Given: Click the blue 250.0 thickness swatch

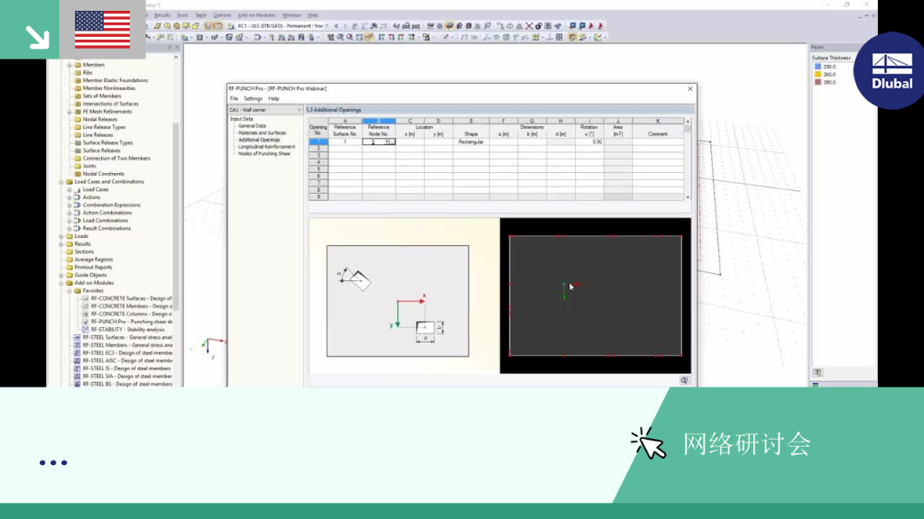Looking at the screenshot, I should [818, 67].
